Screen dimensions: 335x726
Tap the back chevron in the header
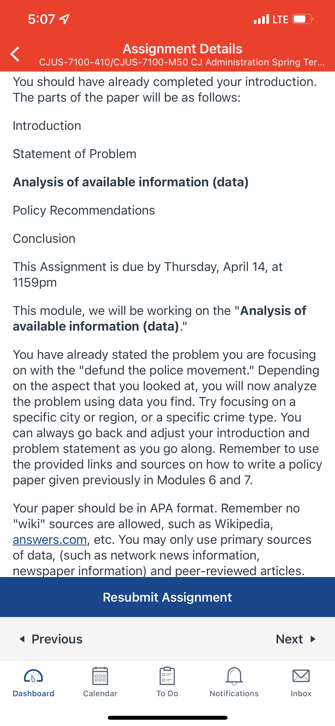(x=15, y=54)
